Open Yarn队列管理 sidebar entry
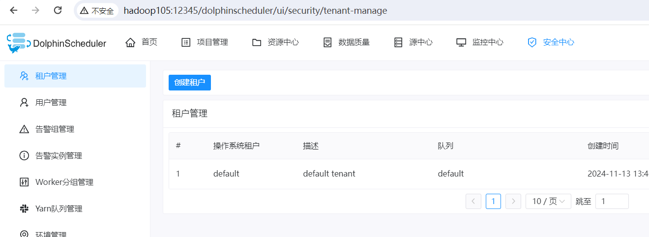 point(75,208)
